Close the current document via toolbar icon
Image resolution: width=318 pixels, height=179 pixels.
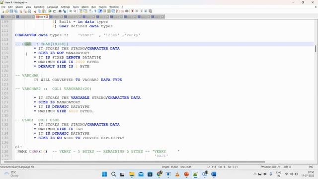21,11
